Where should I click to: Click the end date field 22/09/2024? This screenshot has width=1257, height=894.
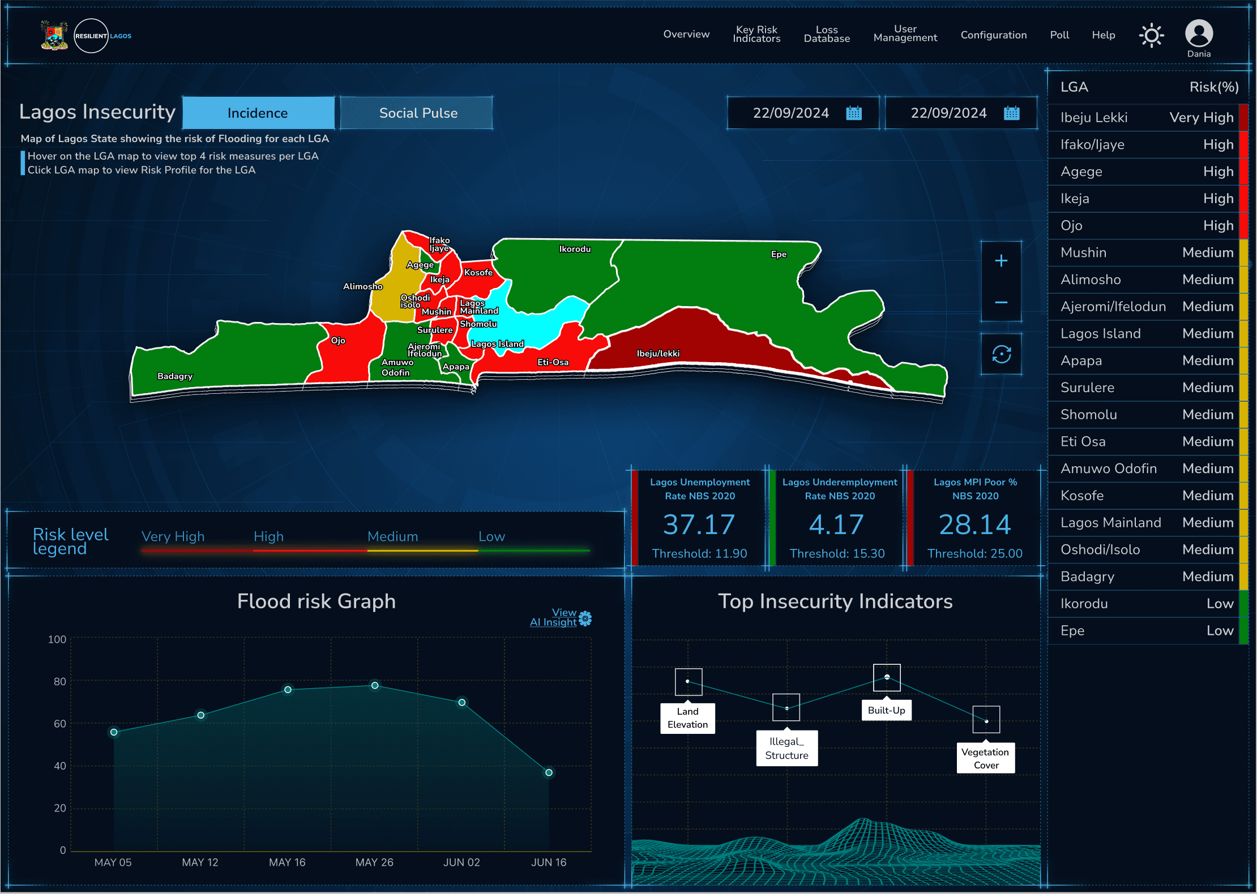click(961, 113)
